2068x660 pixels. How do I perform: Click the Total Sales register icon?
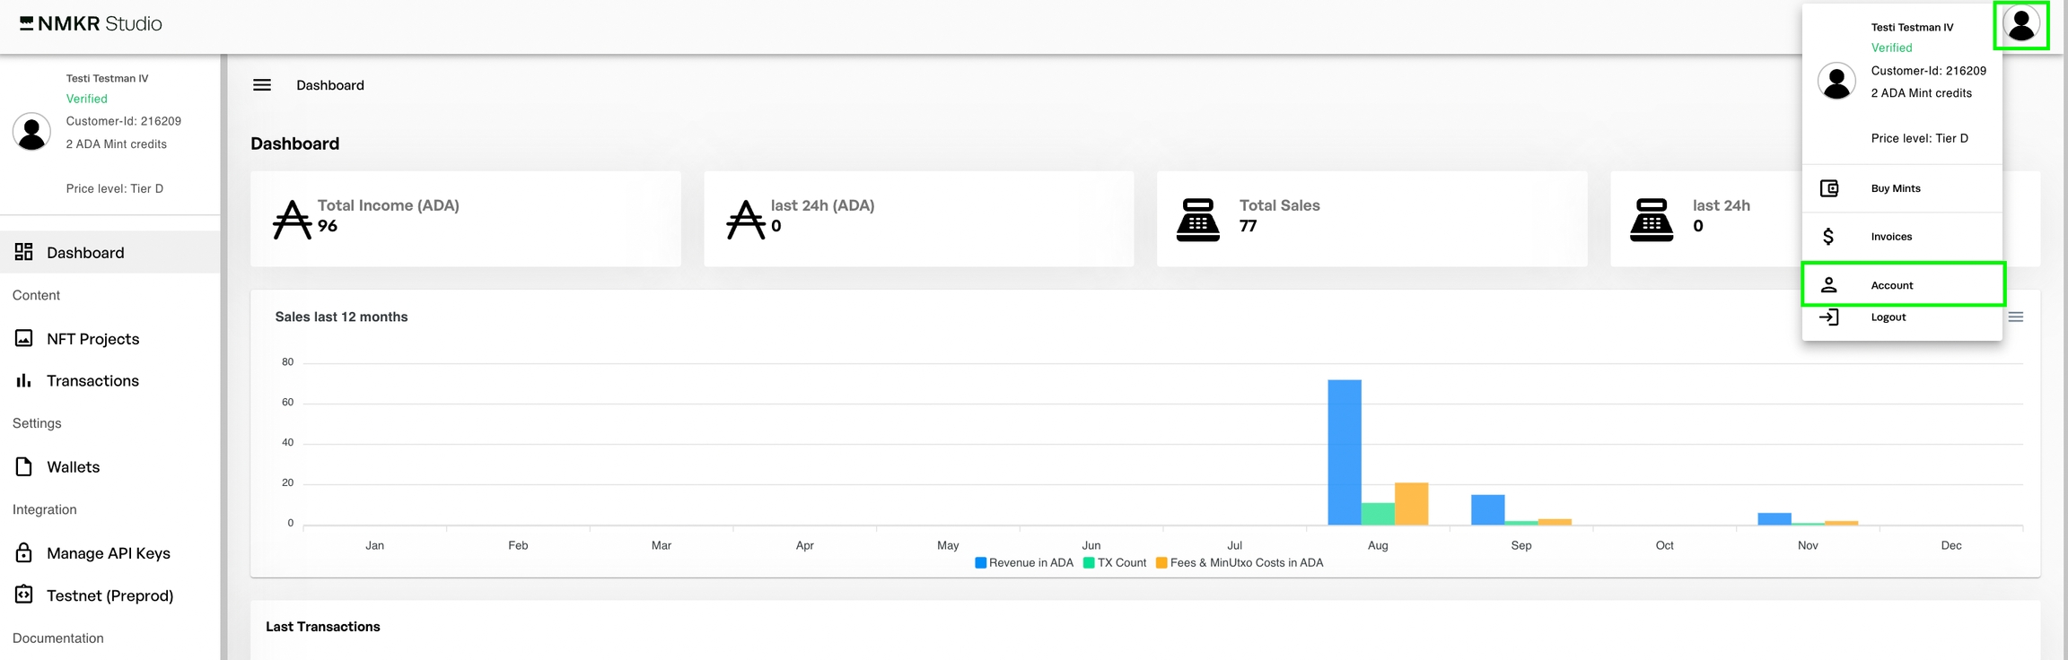click(x=1197, y=220)
